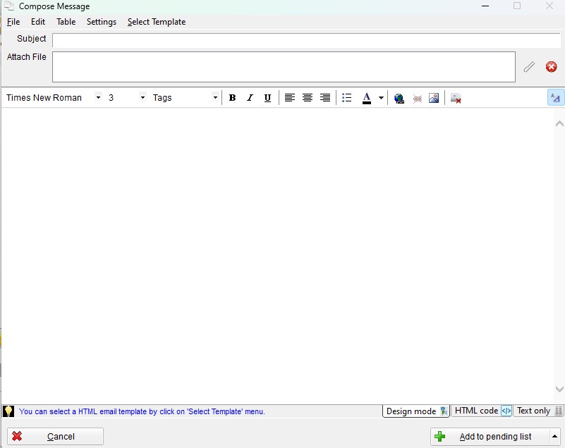Open the font color dropdown arrow
Image resolution: width=565 pixels, height=448 pixels.
point(381,97)
